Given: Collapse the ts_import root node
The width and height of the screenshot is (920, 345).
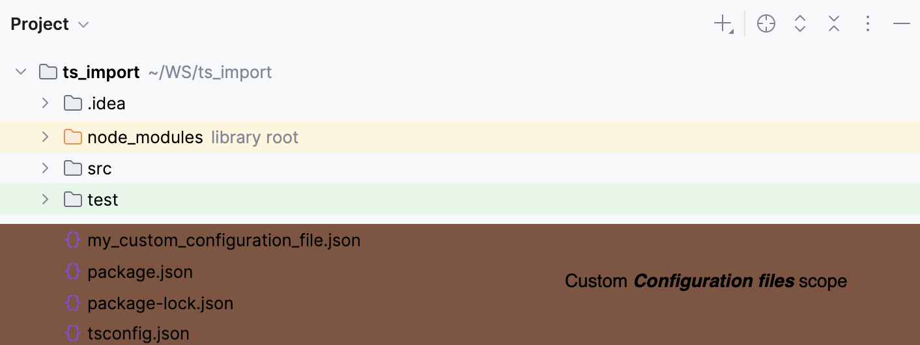Looking at the screenshot, I should 22,72.
